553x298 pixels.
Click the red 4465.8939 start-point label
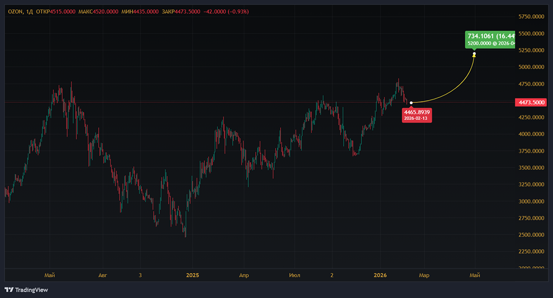pyautogui.click(x=417, y=115)
